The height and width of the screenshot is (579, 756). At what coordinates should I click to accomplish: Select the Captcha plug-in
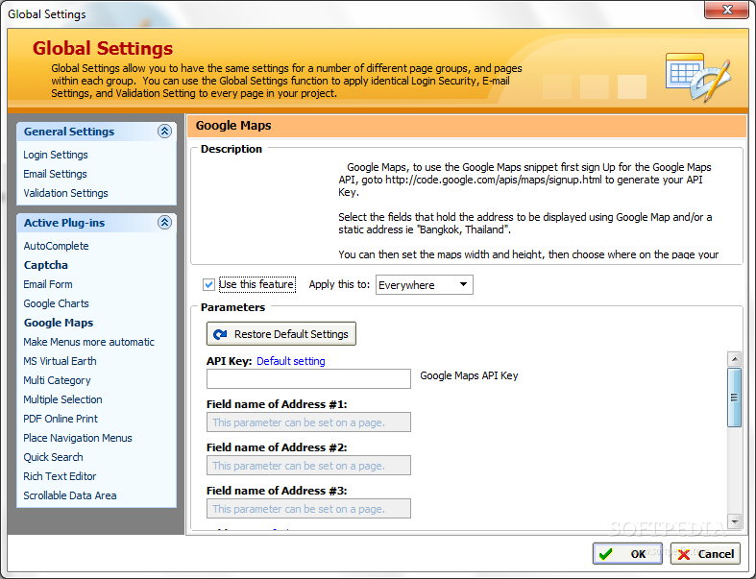click(46, 265)
